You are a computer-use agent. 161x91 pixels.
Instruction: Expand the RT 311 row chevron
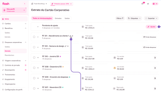pyautogui.click(x=38, y=37)
